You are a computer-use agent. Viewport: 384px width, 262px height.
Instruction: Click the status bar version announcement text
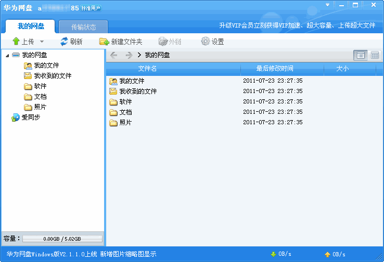pyautogui.click(x=81, y=254)
